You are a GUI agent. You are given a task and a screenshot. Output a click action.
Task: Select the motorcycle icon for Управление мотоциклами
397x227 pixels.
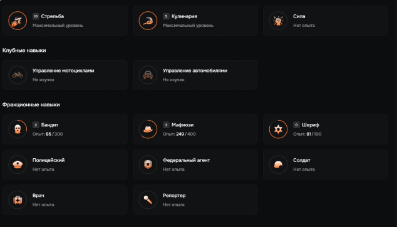18,75
